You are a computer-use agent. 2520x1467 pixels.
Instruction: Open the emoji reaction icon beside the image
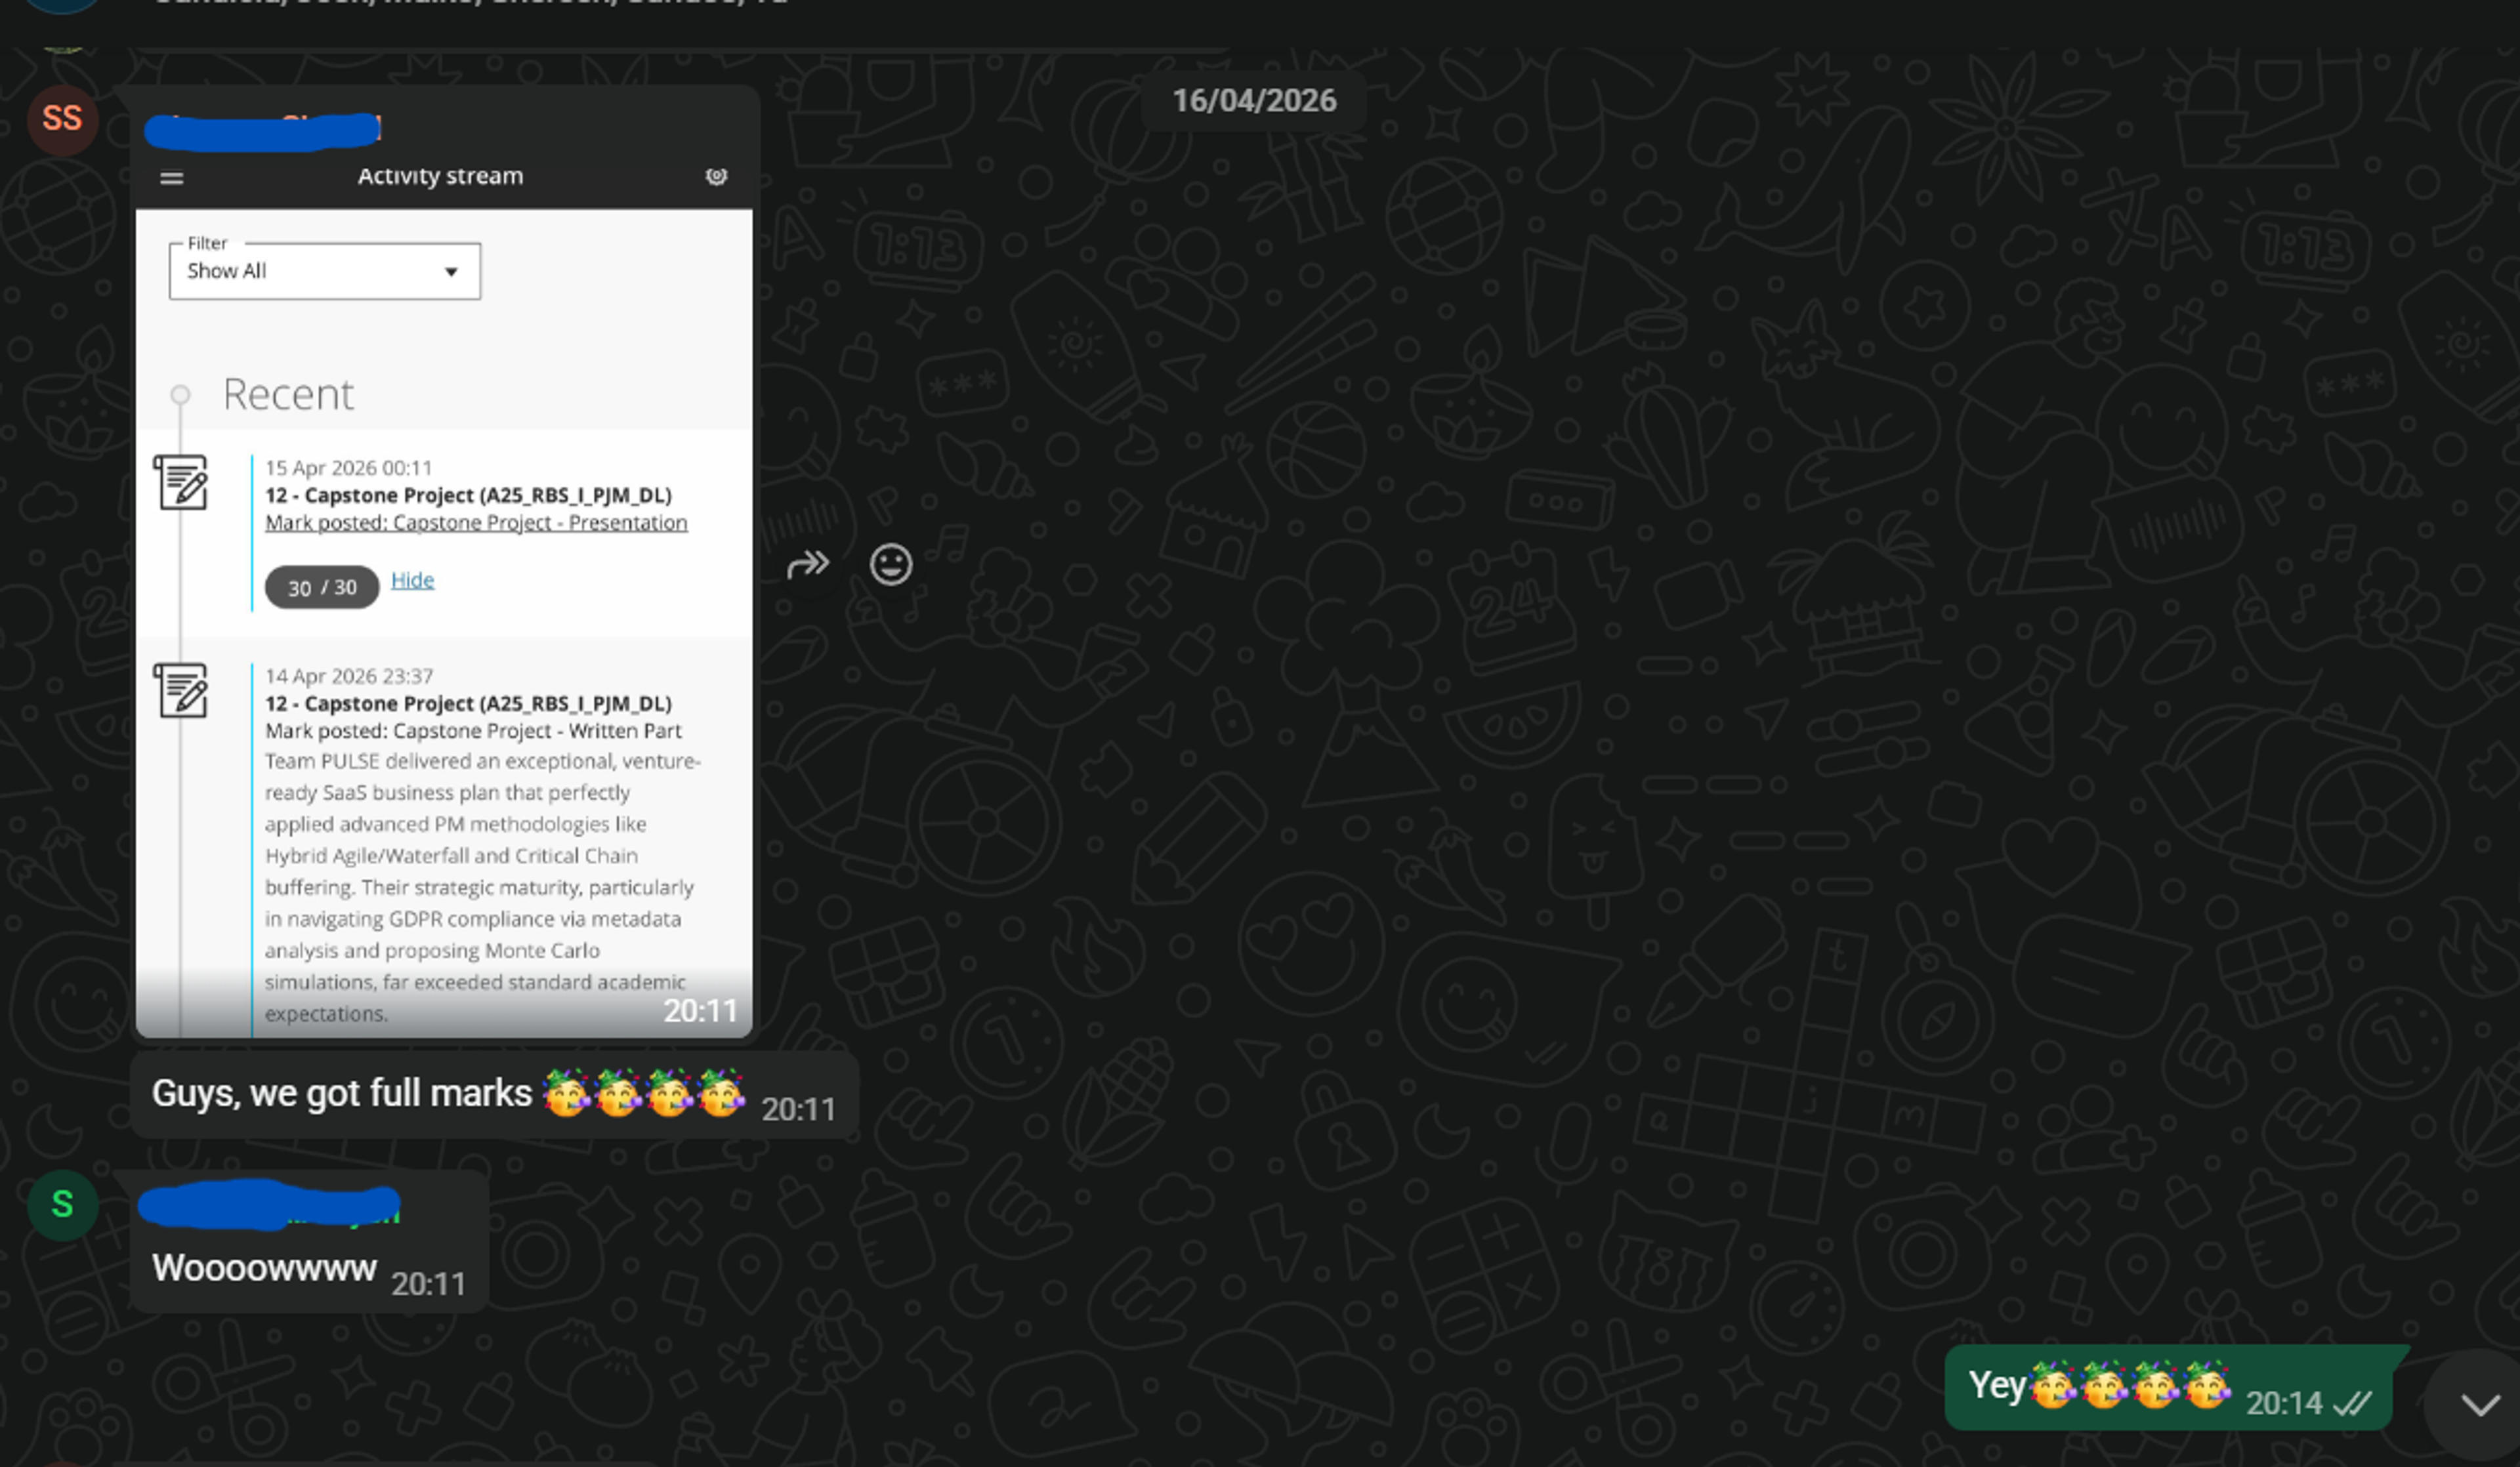point(890,565)
